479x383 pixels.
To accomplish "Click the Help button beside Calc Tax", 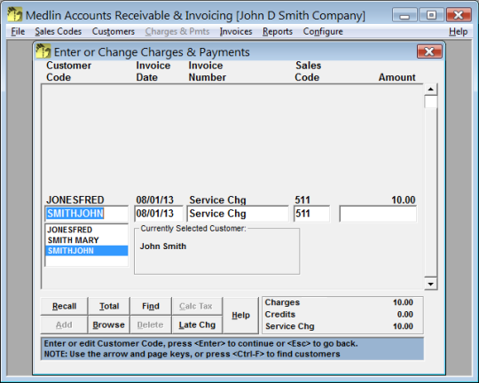I will pos(240,316).
